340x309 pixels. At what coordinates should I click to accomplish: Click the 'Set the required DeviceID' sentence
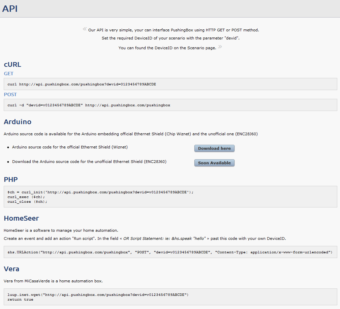tap(171, 38)
